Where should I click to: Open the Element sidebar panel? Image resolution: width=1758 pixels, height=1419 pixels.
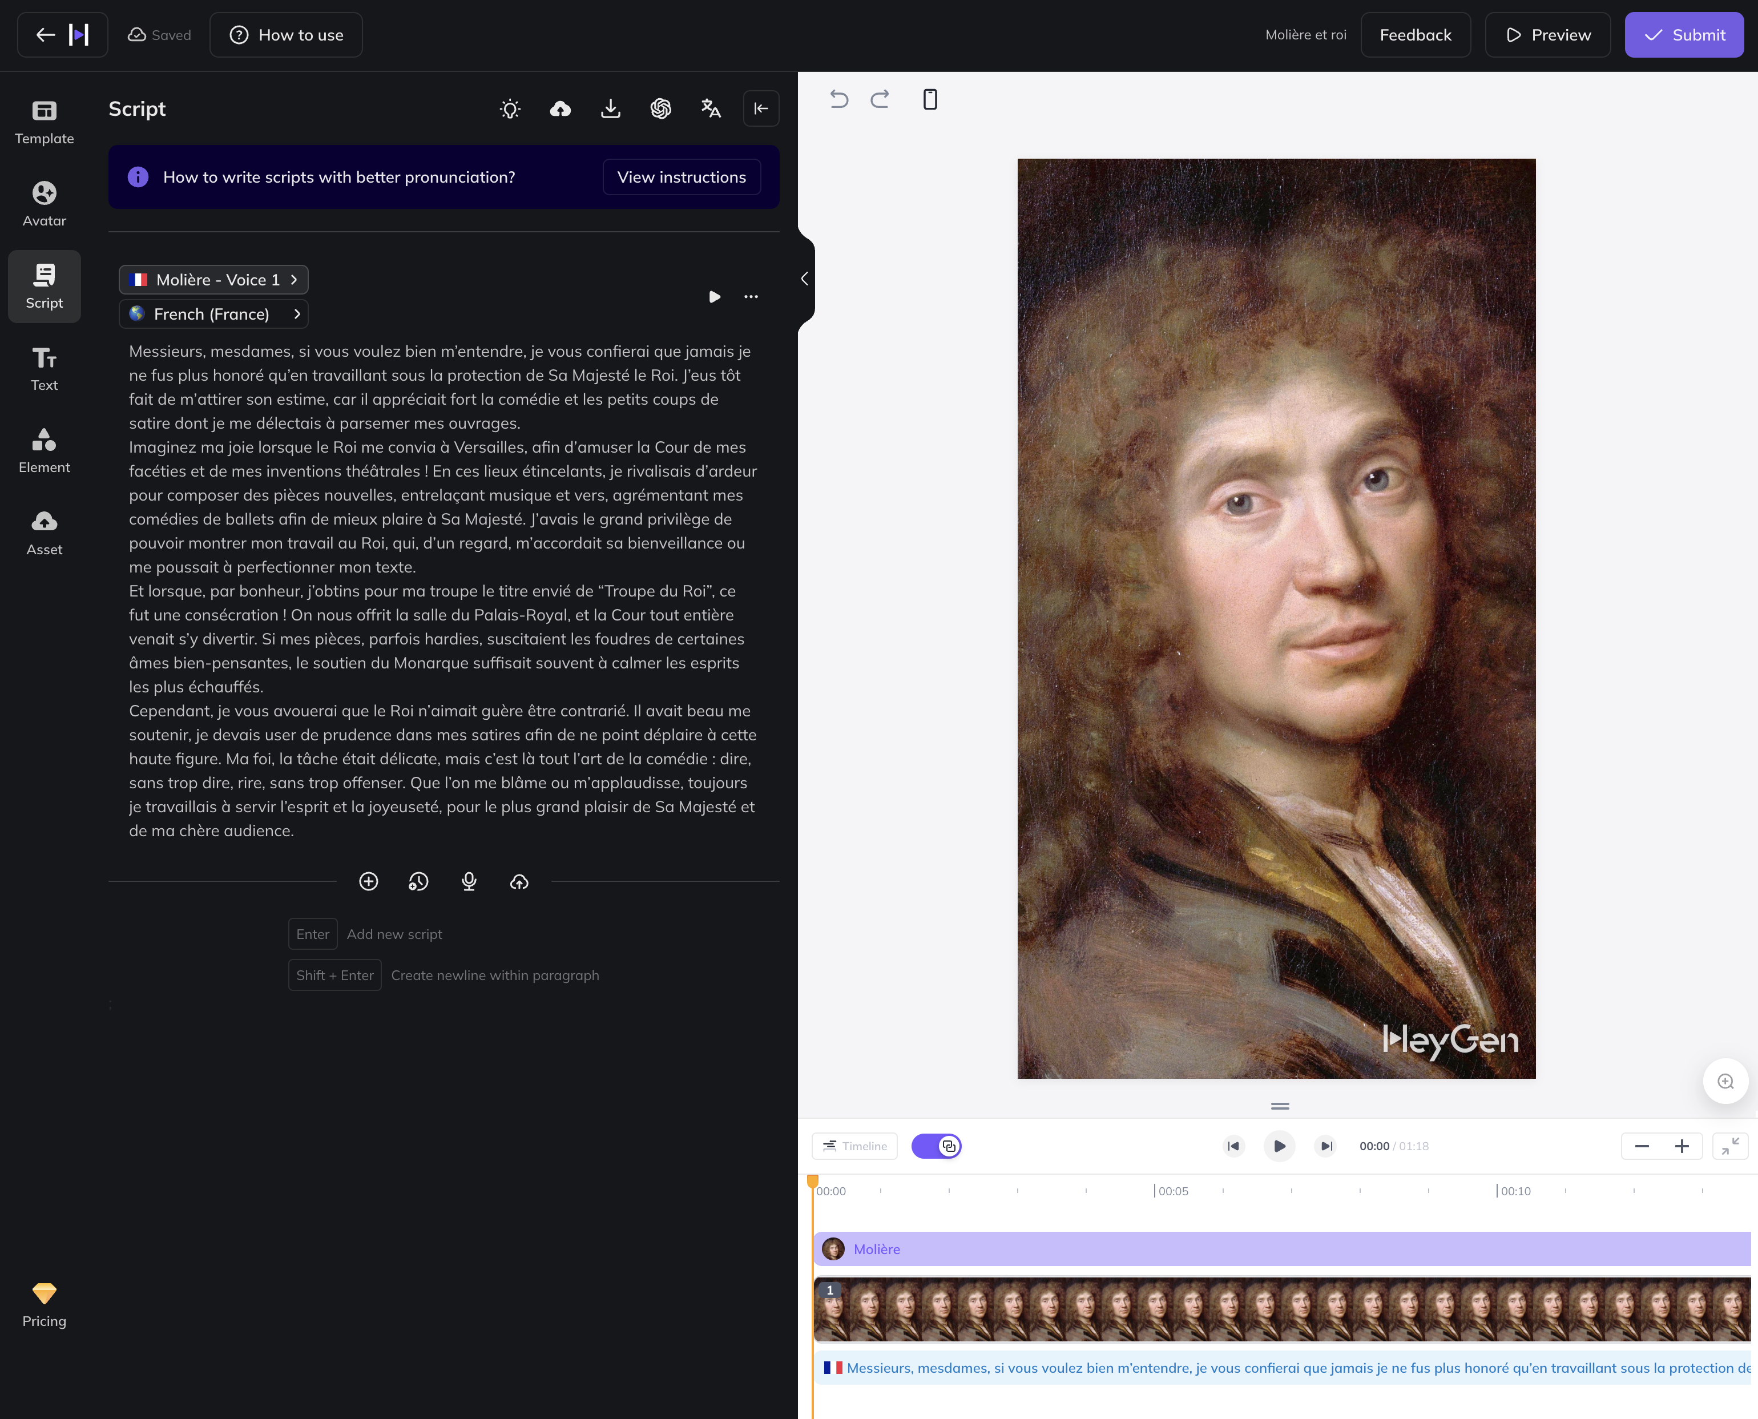coord(44,450)
